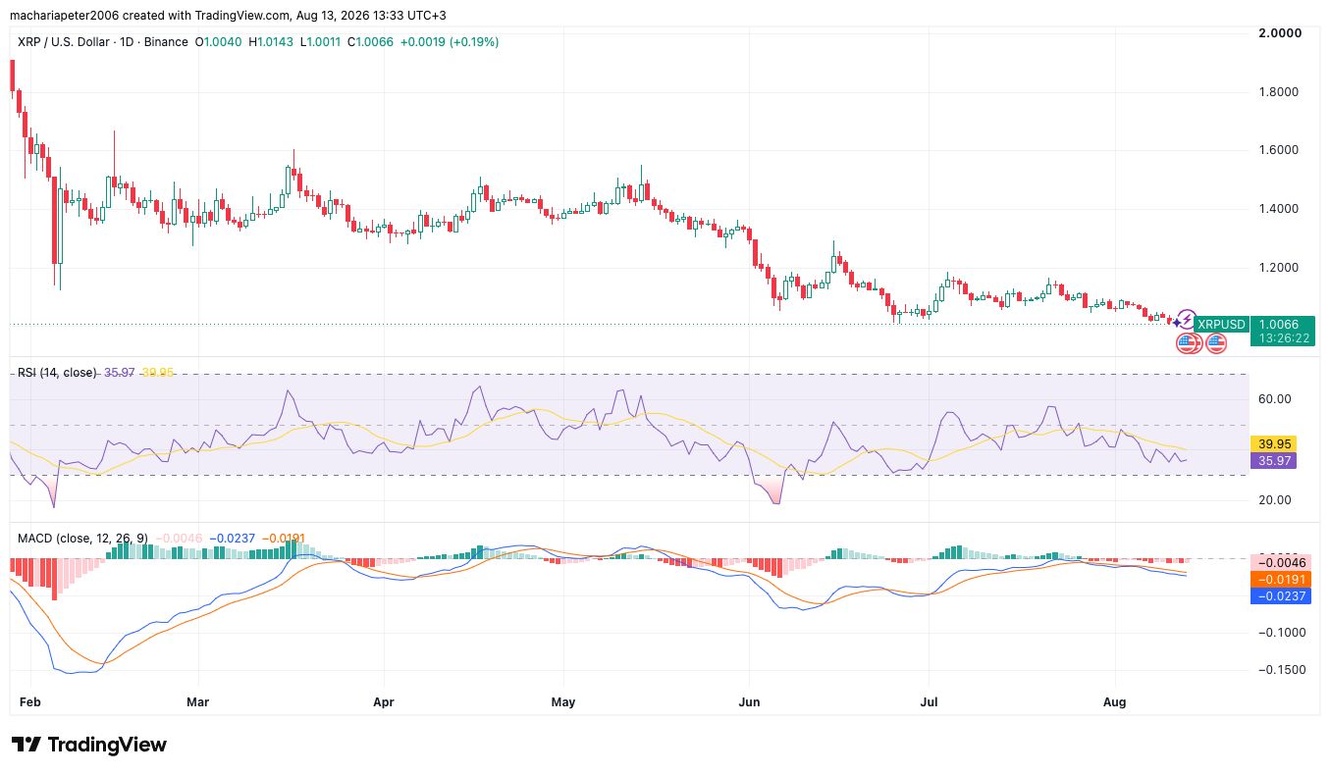The image size is (1330, 774).
Task: Click the Feb label on the time axis
Action: (x=30, y=702)
